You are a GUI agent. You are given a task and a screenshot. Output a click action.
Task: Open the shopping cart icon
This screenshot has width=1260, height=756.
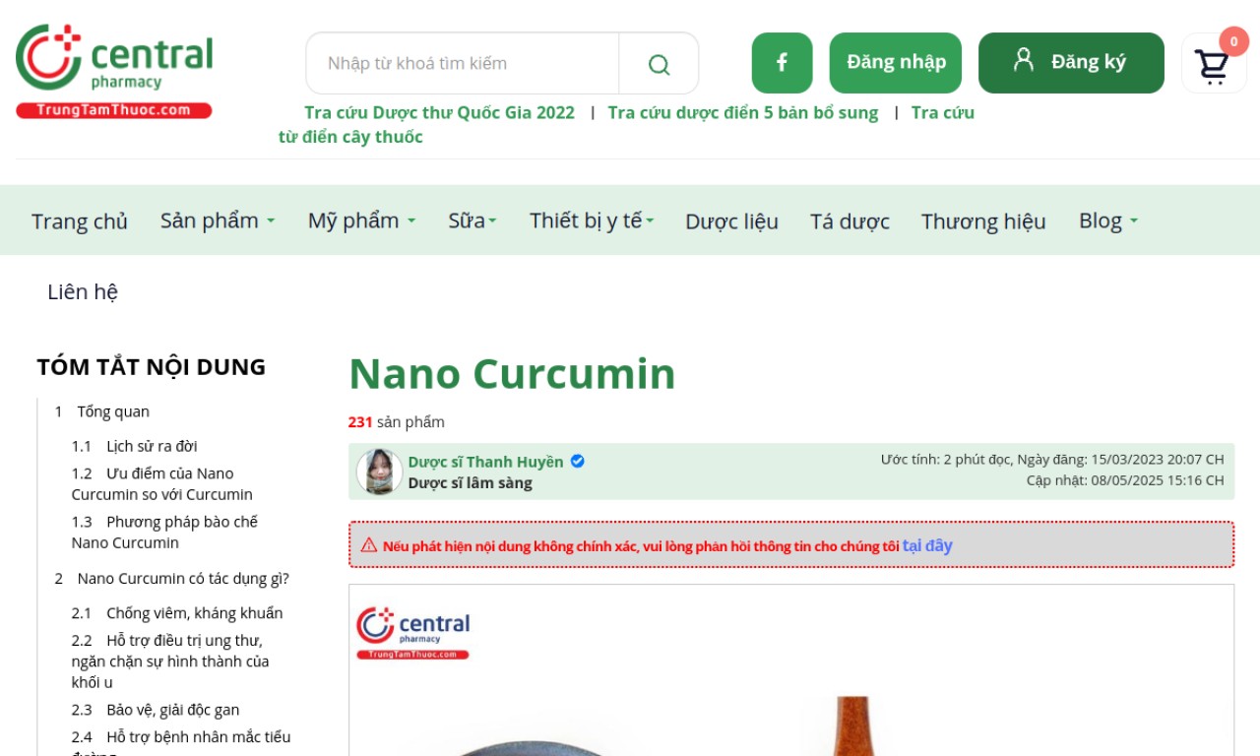tap(1213, 65)
